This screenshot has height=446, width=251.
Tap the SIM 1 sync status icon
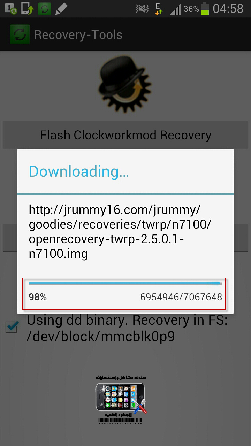click(x=11, y=8)
